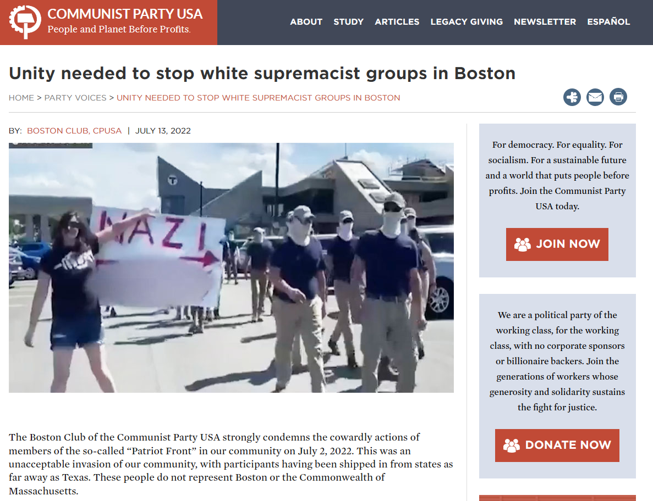Print the article with the printer icon
This screenshot has height=501, width=653.
pos(618,97)
